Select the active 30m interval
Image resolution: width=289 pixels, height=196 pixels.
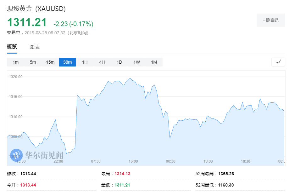coord(67,62)
